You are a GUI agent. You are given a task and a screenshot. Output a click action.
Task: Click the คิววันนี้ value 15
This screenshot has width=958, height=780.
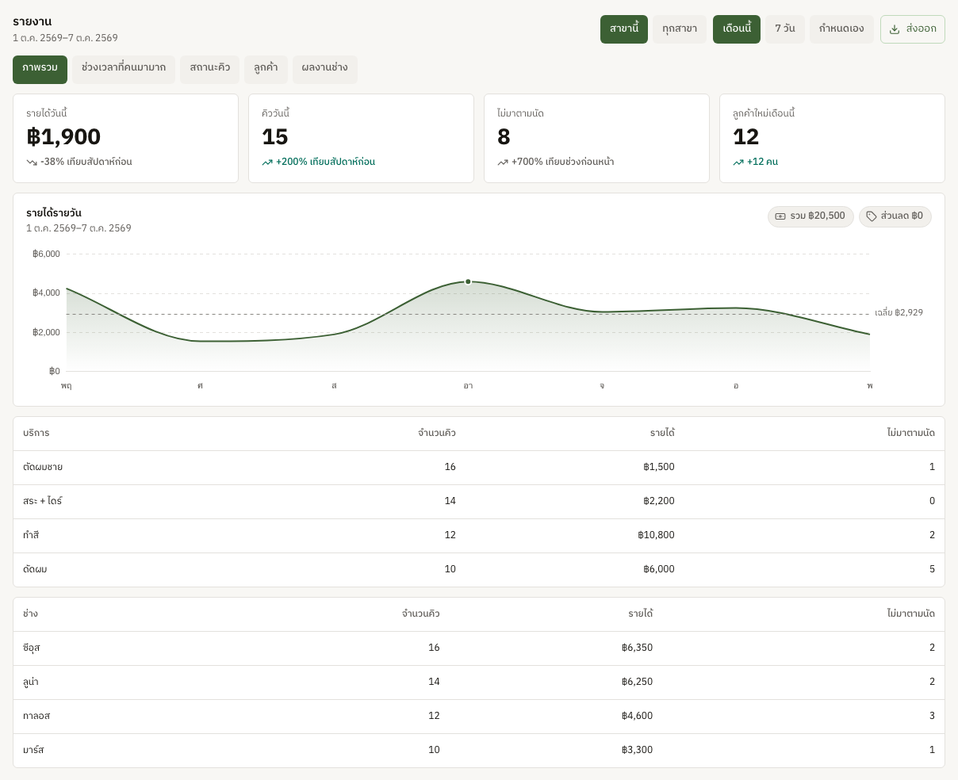[x=274, y=137]
